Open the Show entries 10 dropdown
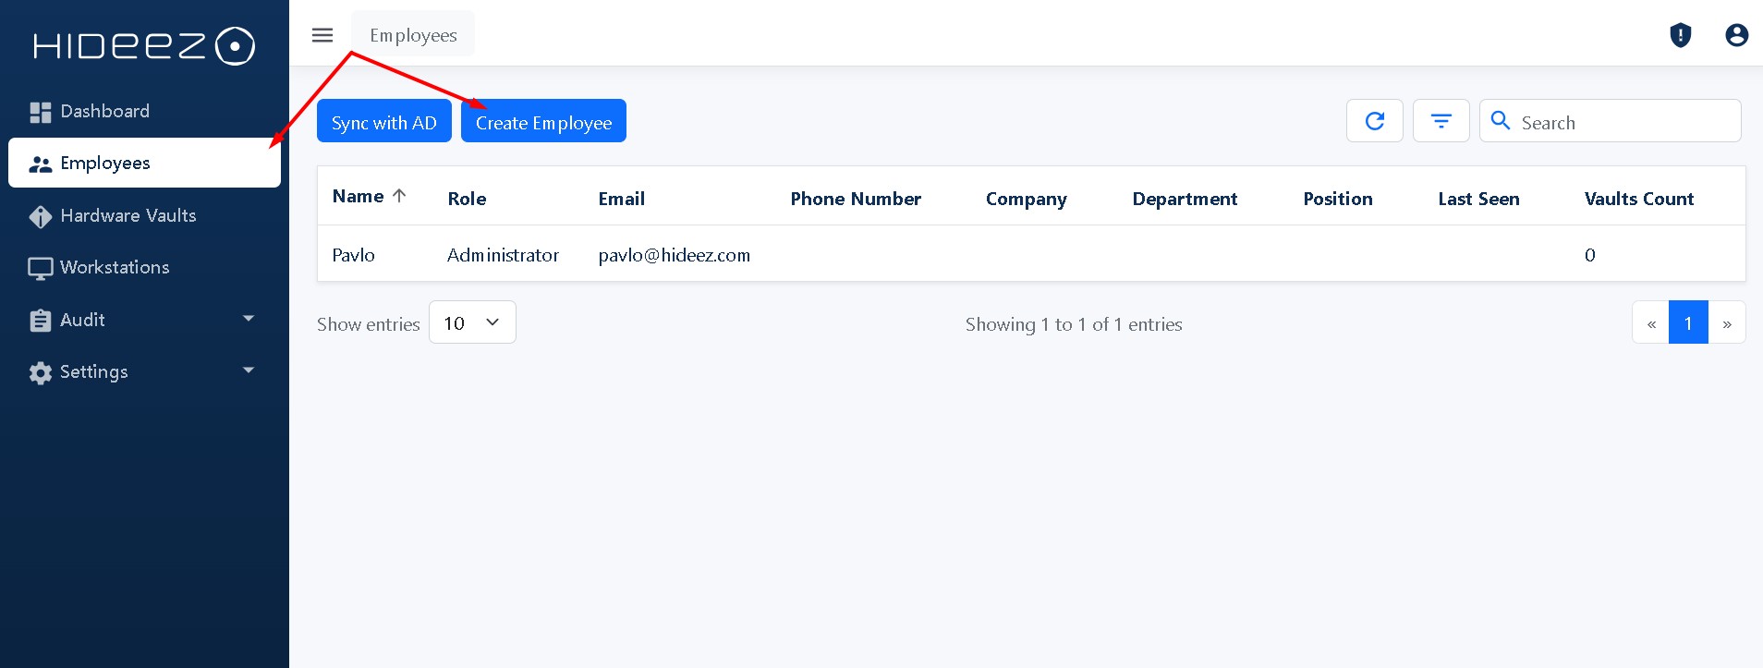This screenshot has height=668, width=1763. pyautogui.click(x=472, y=322)
